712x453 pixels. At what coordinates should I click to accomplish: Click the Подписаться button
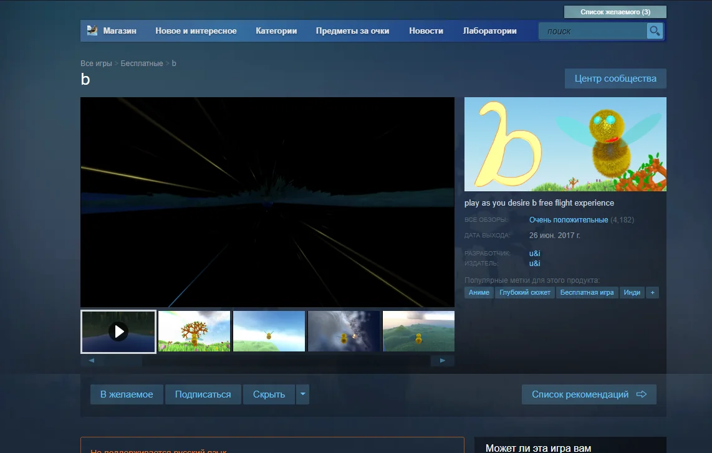click(x=203, y=394)
